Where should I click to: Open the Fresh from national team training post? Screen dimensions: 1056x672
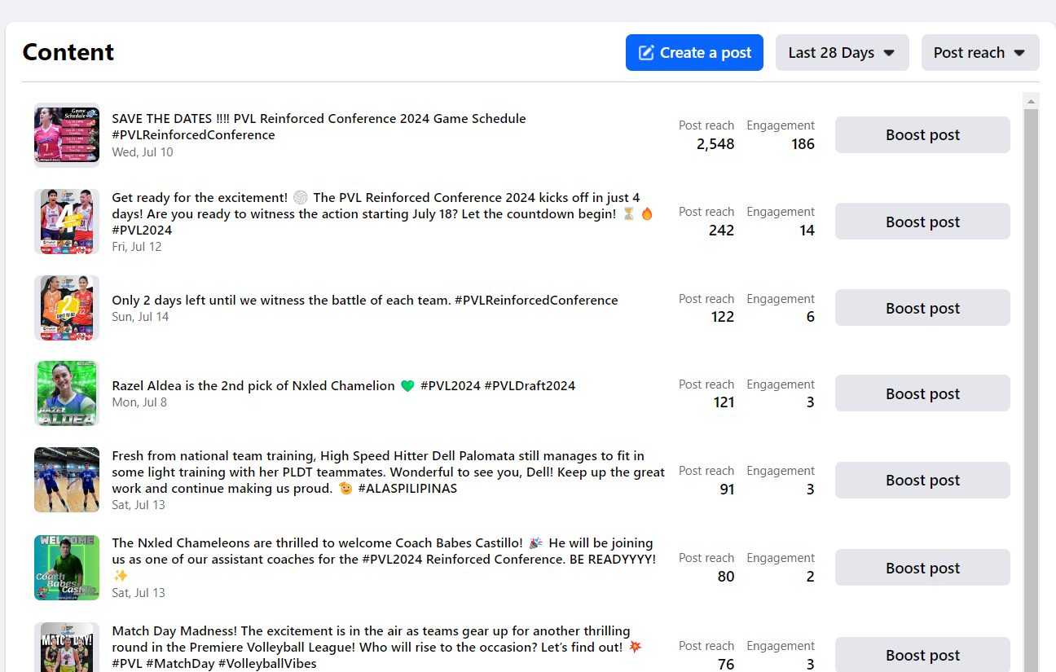[x=388, y=472]
